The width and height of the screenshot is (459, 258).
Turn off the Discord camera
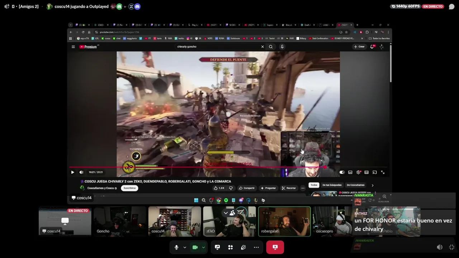pyautogui.click(x=195, y=247)
